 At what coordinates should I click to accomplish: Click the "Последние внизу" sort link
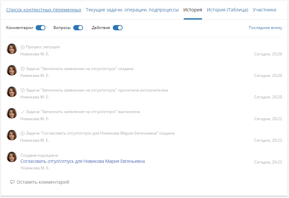pos(265,28)
